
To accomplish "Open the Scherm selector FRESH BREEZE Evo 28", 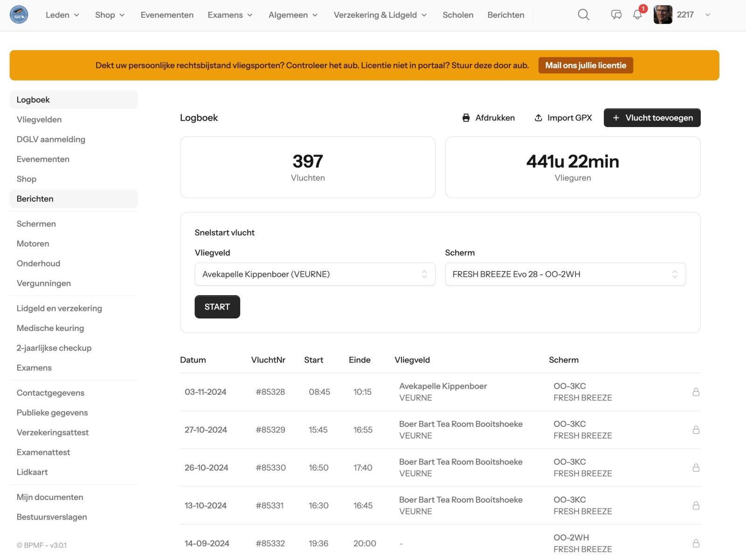I will (565, 274).
